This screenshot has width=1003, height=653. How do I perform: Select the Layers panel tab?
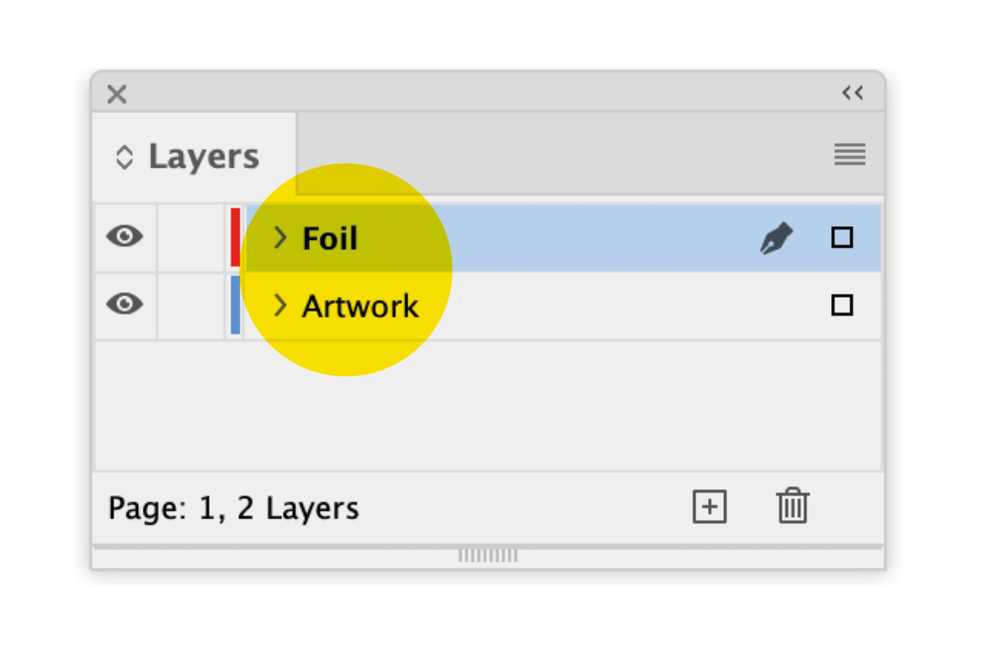point(204,157)
